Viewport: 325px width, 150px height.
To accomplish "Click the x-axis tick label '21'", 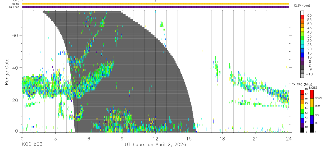I will [x=255, y=139].
